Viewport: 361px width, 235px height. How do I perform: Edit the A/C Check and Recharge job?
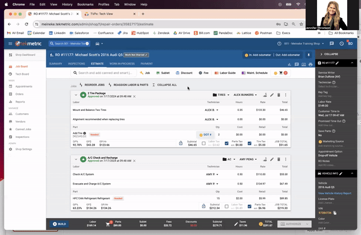(272, 159)
